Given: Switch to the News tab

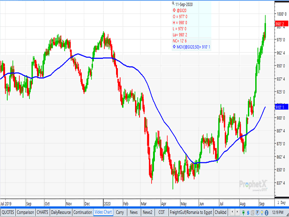Looking at the screenshot, I should (x=134, y=212).
